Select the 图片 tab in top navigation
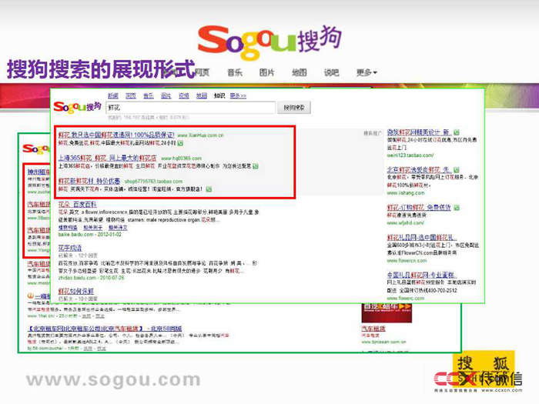This screenshot has height=404, width=539. click(x=267, y=73)
